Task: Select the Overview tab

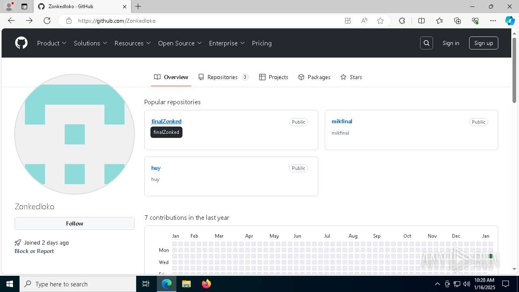Action: click(x=171, y=77)
